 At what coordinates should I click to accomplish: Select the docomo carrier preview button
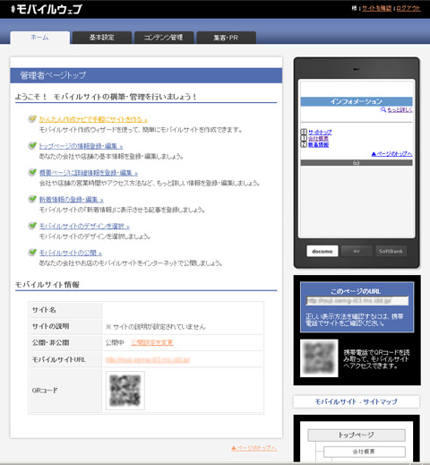click(322, 251)
